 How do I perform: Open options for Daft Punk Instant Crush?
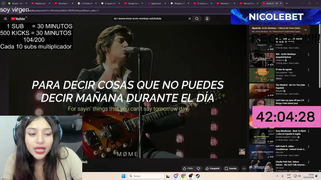click(308, 147)
